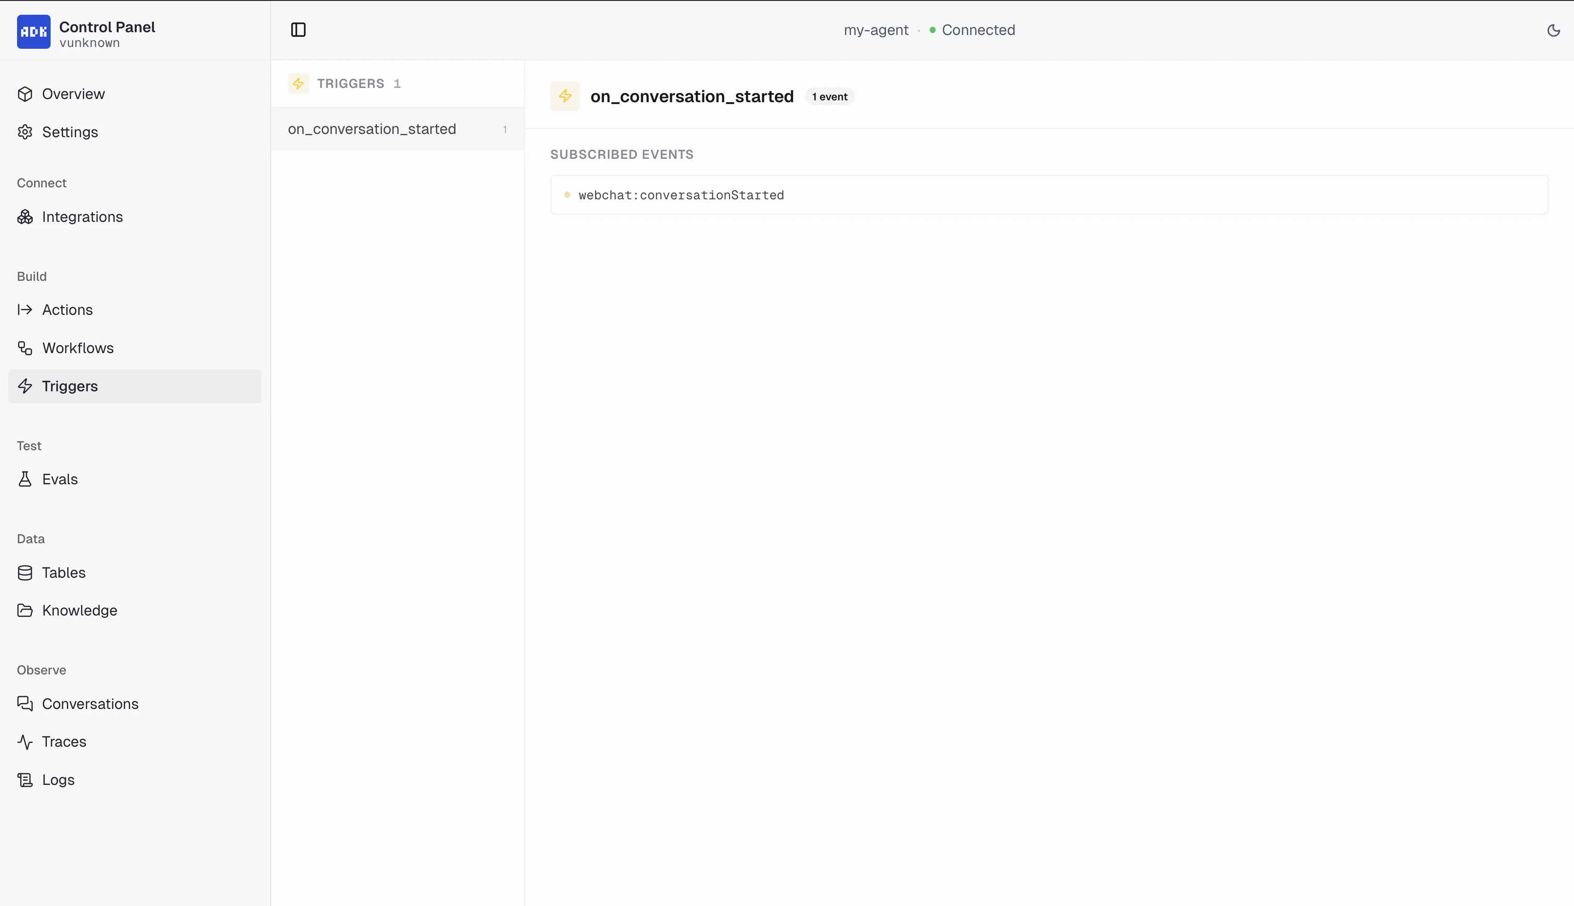Viewport: 1574px width, 906px height.
Task: Open Tables via the database icon
Action: tap(25, 573)
